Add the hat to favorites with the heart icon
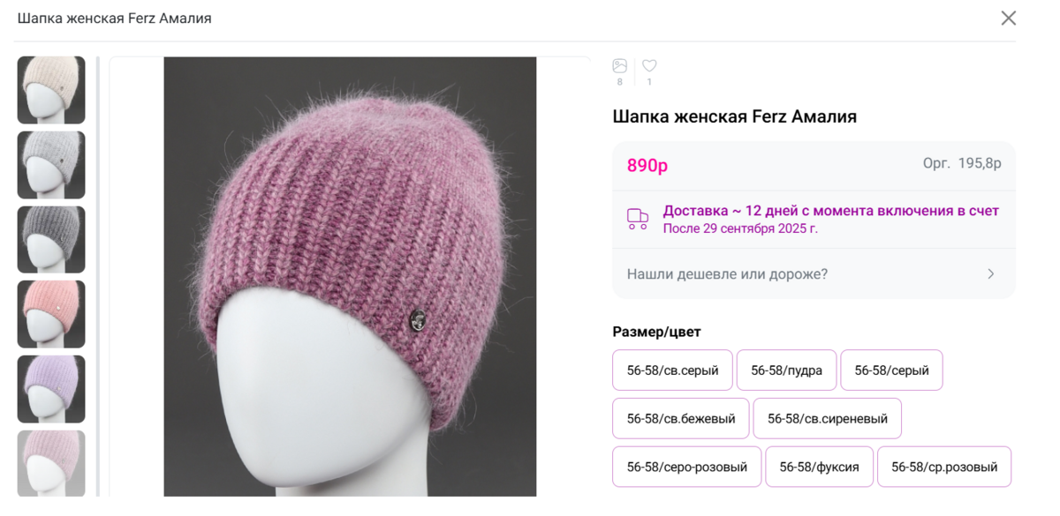 649,66
